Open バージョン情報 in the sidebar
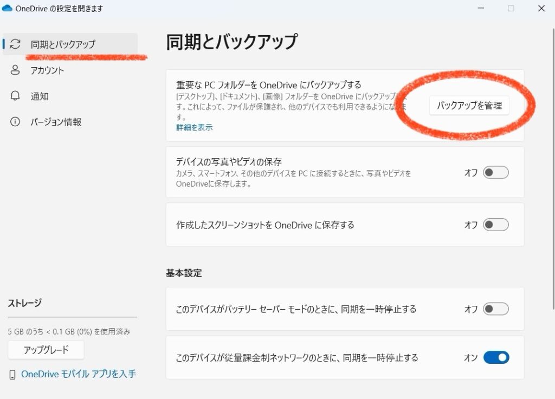 point(56,122)
